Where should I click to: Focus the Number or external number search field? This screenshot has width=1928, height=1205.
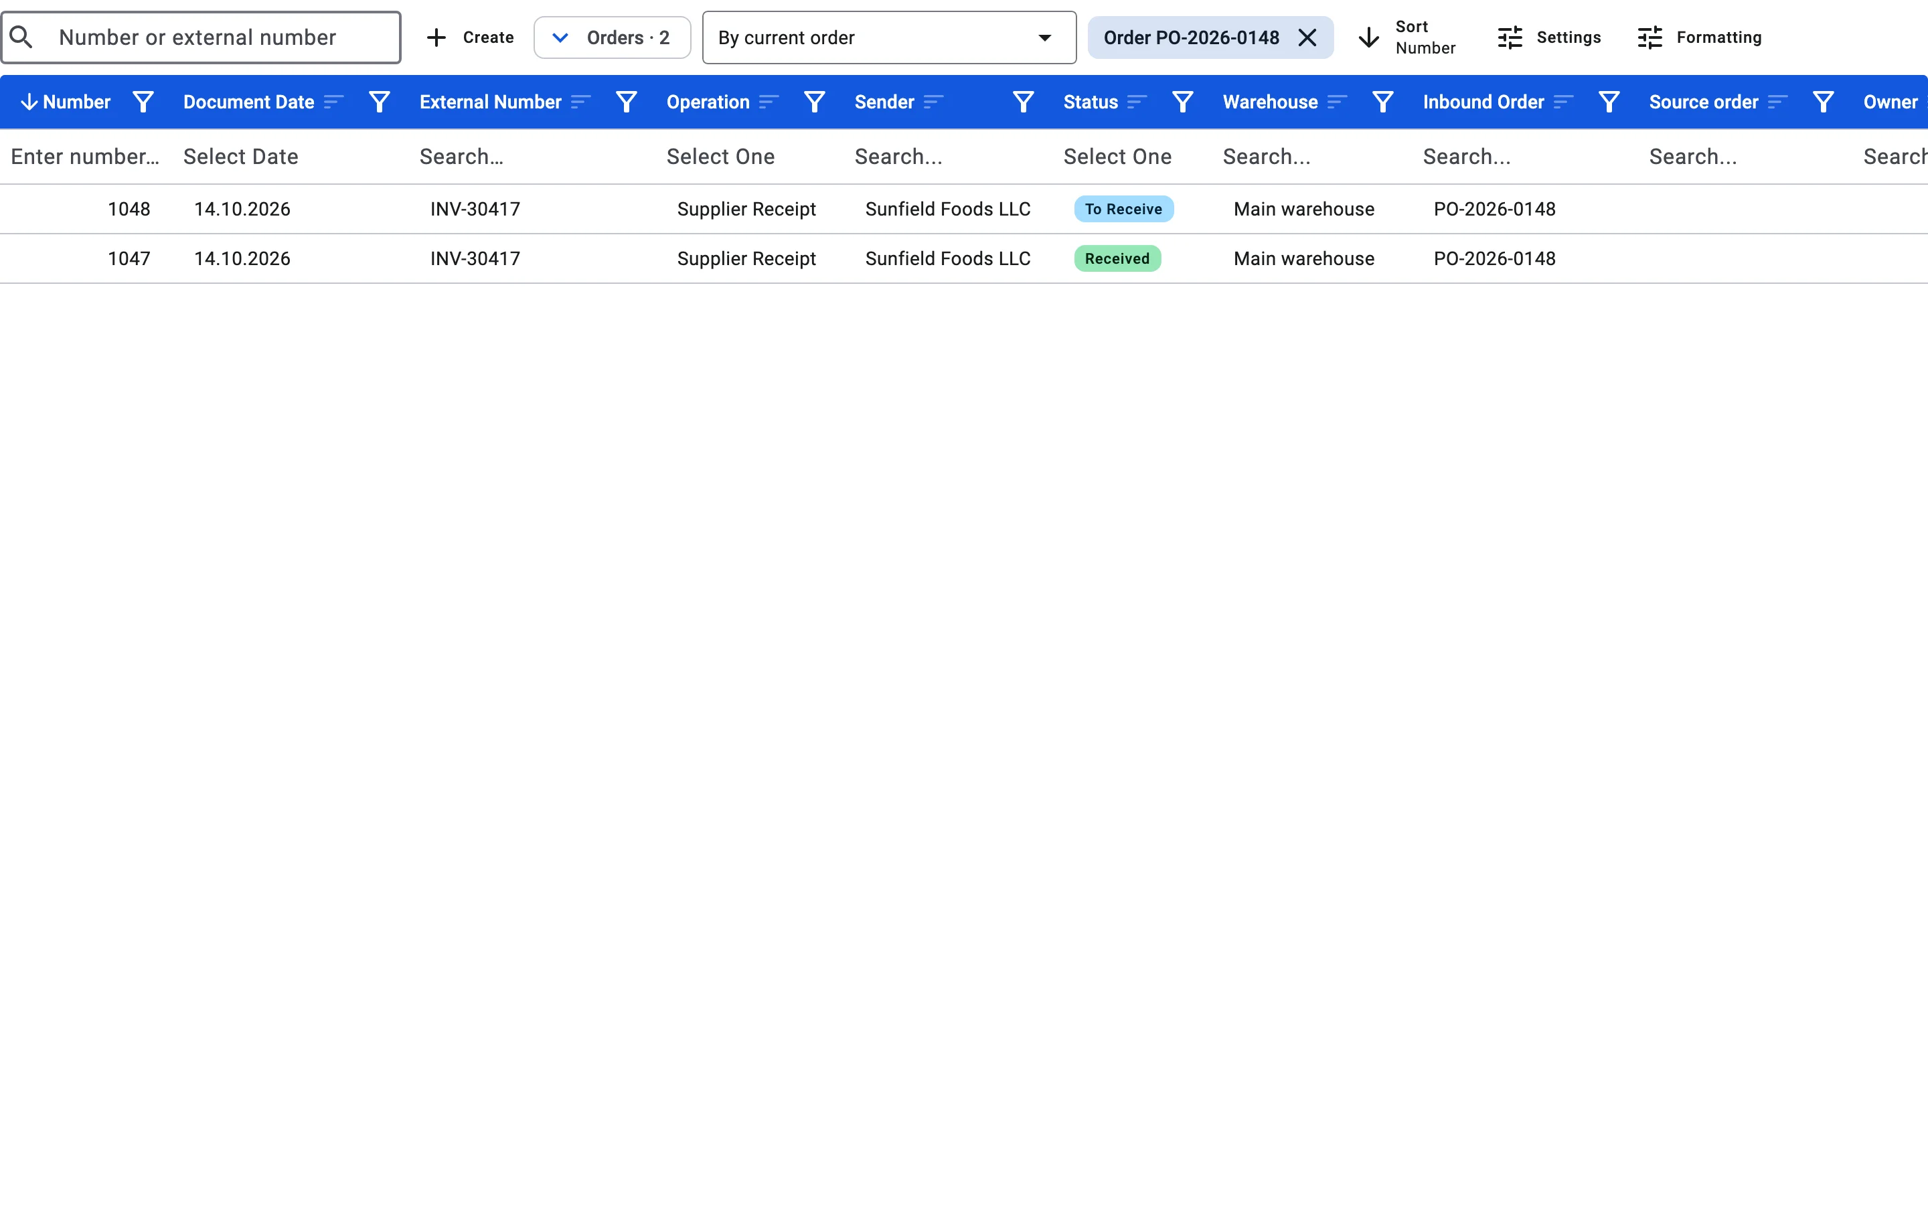pos(201,37)
